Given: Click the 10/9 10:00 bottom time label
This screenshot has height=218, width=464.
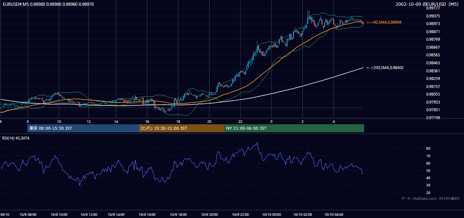Looking at the screenshot, I should (x=59, y=215).
